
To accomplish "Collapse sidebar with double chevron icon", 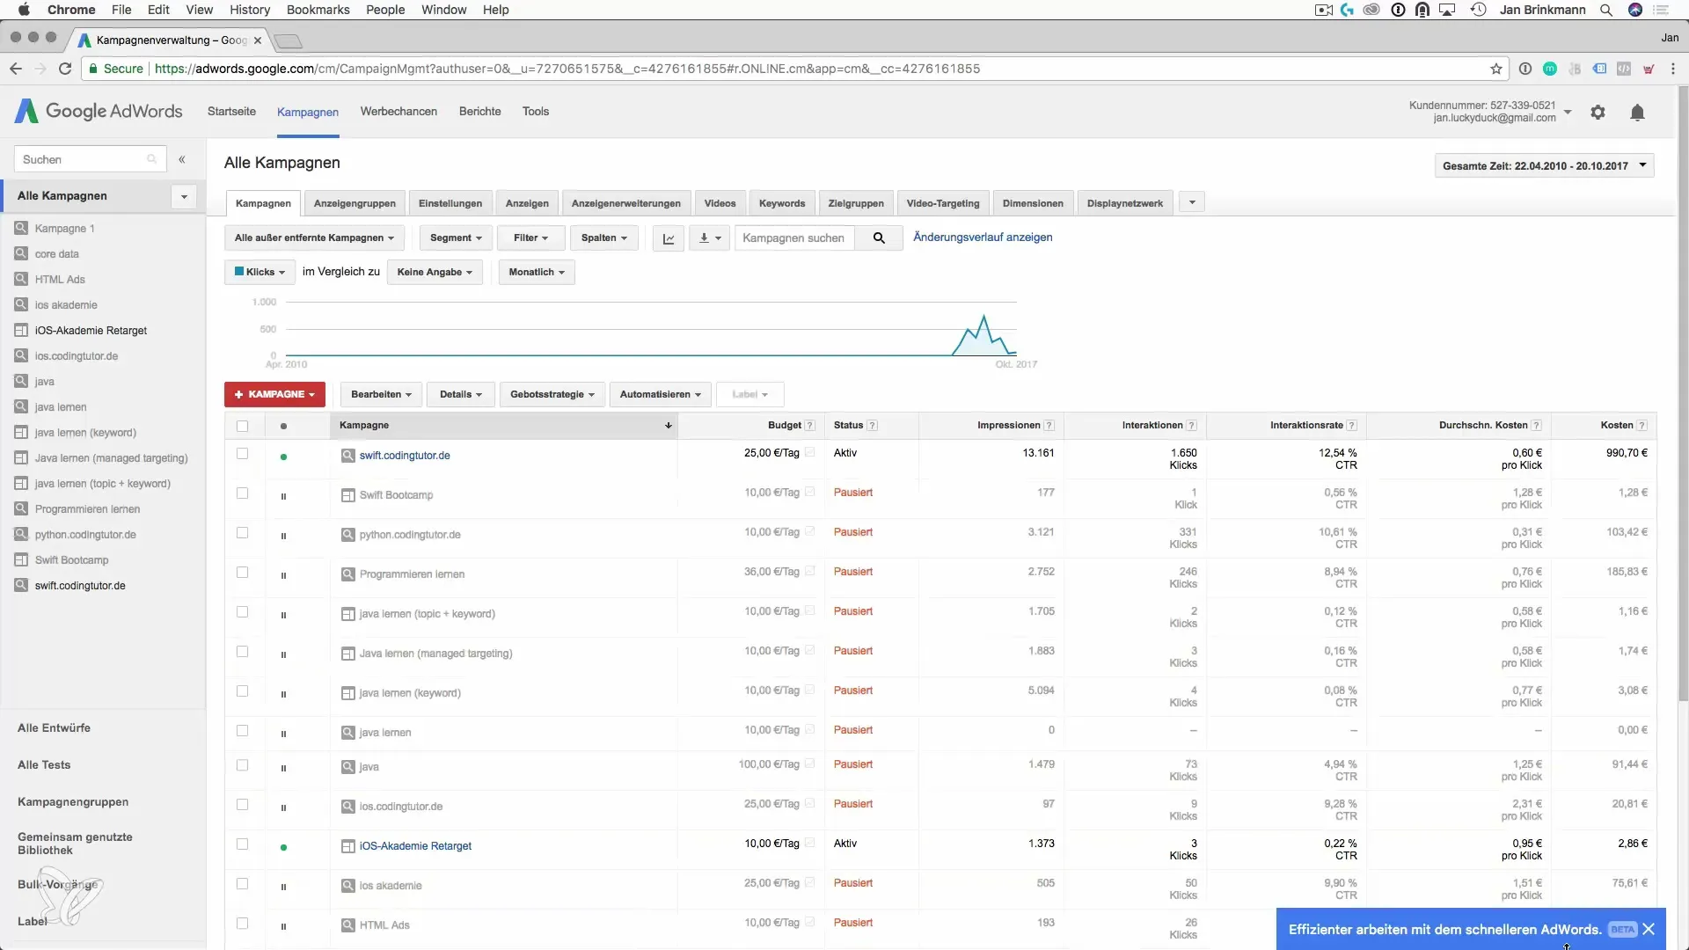I will pyautogui.click(x=182, y=160).
